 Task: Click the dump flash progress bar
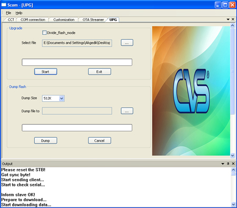coord(77,128)
